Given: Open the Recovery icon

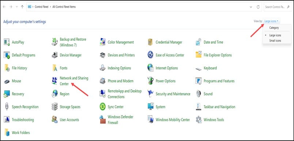Looking at the screenshot, I should click(7, 94).
